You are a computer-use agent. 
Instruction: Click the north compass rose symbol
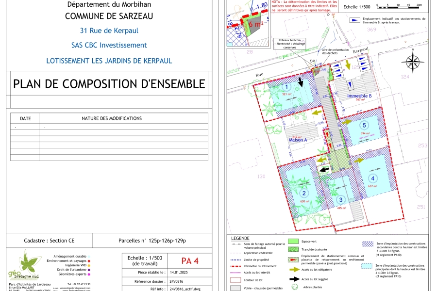(412, 64)
